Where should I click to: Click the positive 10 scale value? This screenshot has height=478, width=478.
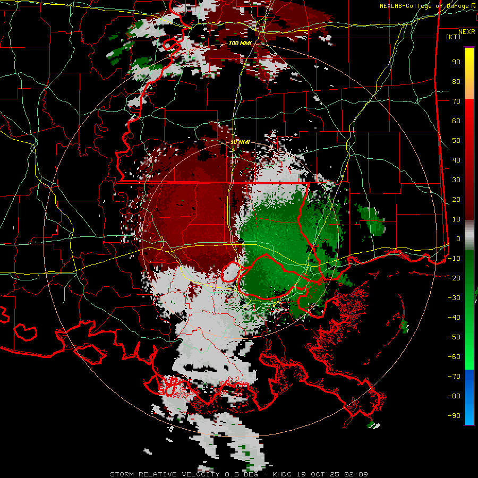[456, 219]
